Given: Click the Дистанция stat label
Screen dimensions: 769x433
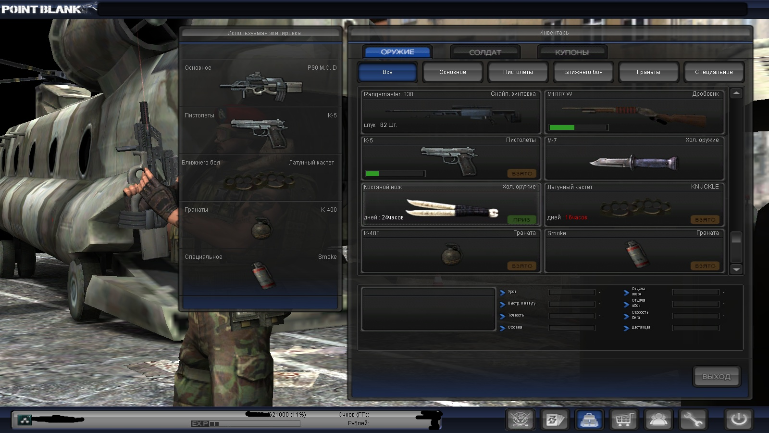Looking at the screenshot, I should (x=641, y=327).
